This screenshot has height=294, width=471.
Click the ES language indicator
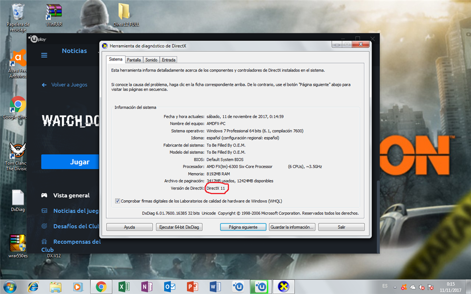[x=385, y=286]
